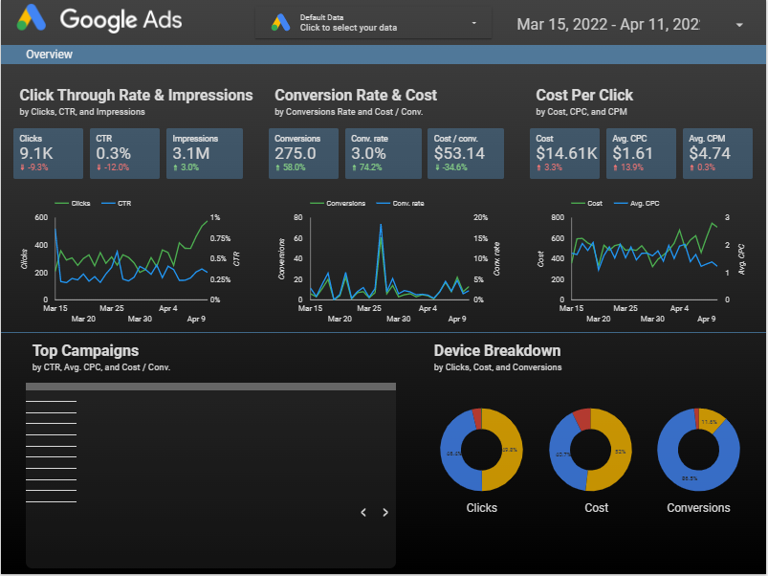Click the 74.2% change under Conv. rate
The image size is (768, 576).
point(366,167)
